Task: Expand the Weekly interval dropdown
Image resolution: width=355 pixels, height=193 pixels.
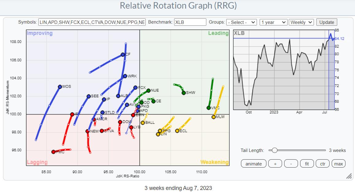Action: point(301,22)
